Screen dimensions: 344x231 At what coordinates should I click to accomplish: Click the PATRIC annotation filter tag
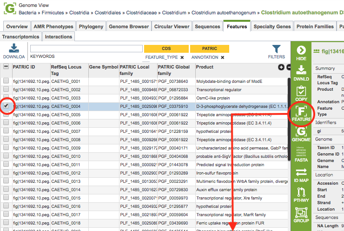pyautogui.click(x=210, y=49)
